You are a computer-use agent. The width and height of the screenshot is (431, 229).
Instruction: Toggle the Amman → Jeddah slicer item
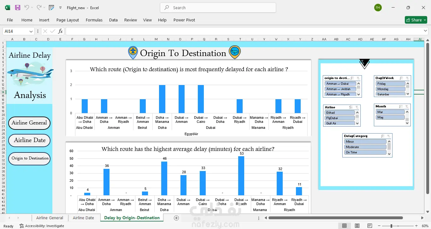[340, 89]
